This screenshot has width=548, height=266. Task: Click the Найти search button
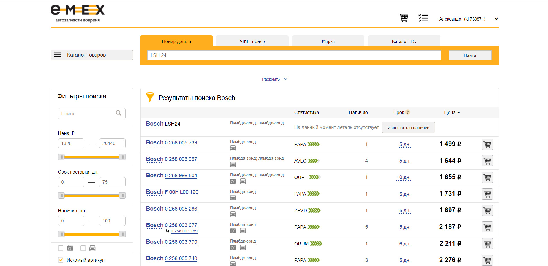pos(470,55)
